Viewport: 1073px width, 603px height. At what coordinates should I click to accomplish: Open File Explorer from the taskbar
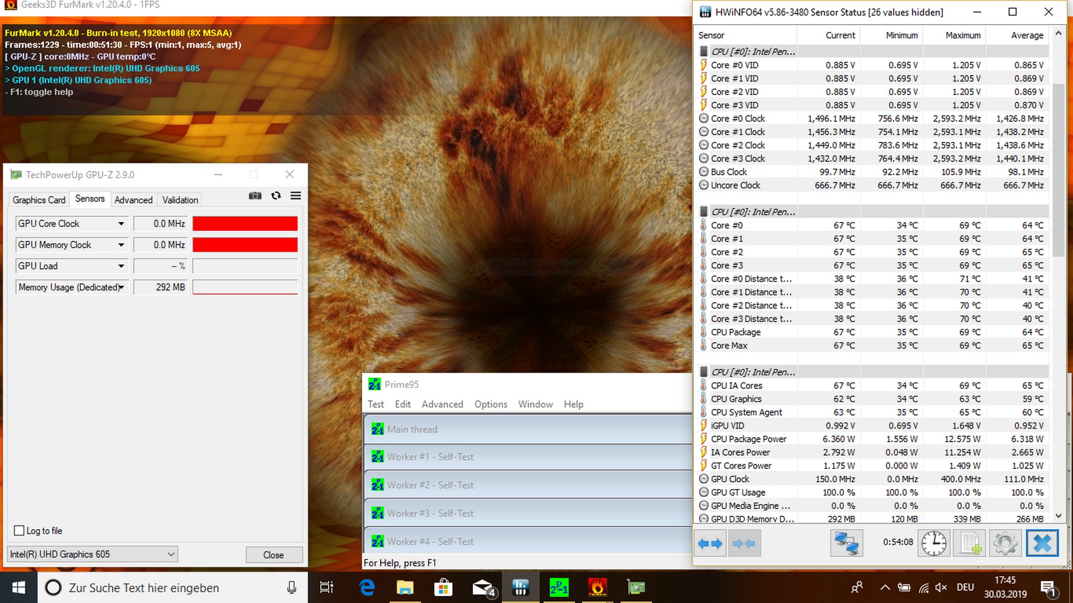[x=405, y=587]
